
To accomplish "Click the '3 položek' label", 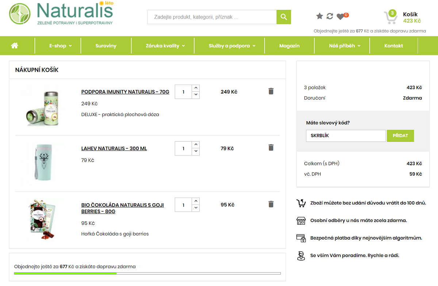I will tap(315, 87).
